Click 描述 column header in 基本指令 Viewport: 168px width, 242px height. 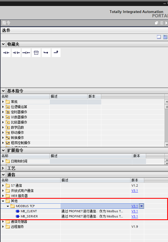[68, 96]
